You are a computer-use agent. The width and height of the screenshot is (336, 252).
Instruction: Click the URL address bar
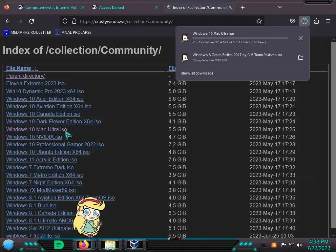163,21
